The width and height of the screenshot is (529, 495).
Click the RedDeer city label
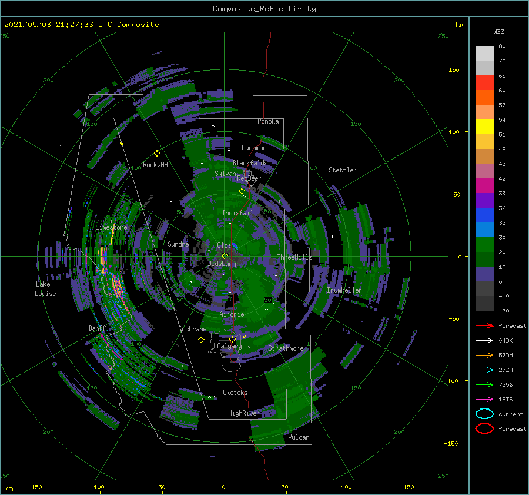click(x=249, y=178)
